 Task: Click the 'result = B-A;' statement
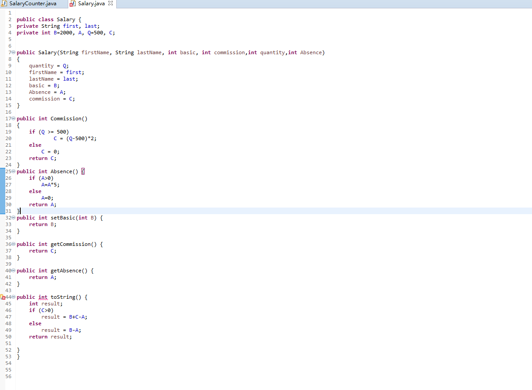click(61, 330)
